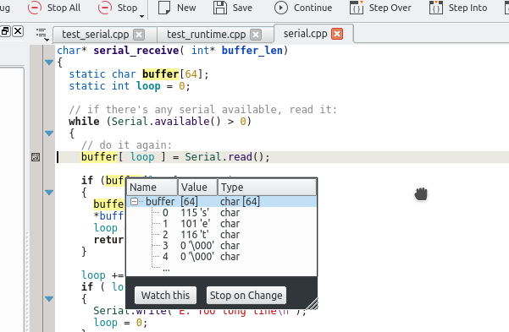509x332 pixels.
Task: Open the document list dropdown icon
Action: [41, 34]
